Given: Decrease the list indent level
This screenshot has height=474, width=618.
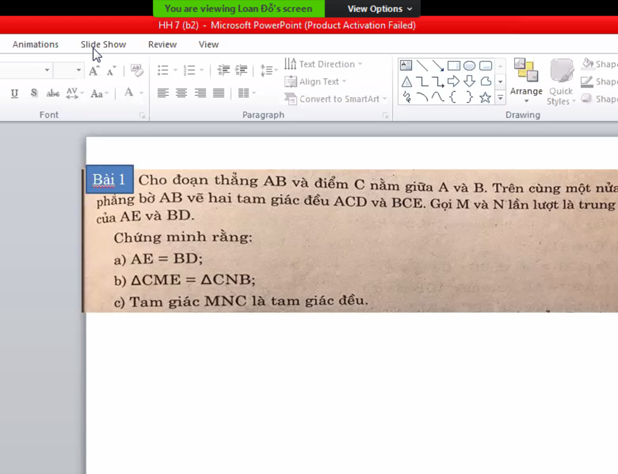Looking at the screenshot, I should coord(223,71).
